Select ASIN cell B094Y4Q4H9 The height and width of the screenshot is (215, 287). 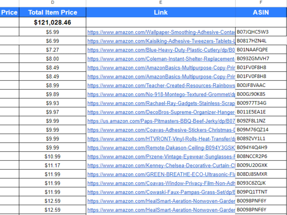[x=261, y=147]
